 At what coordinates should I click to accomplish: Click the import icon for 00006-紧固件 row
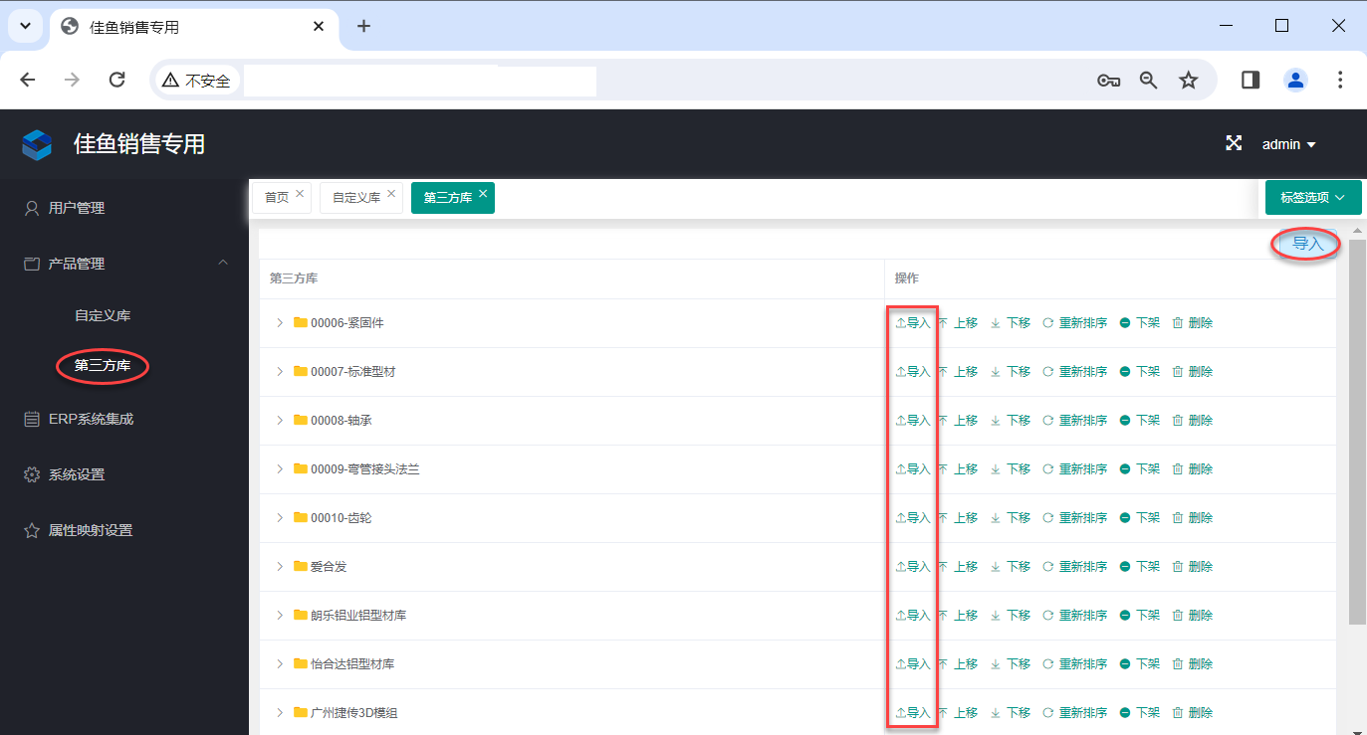click(912, 323)
